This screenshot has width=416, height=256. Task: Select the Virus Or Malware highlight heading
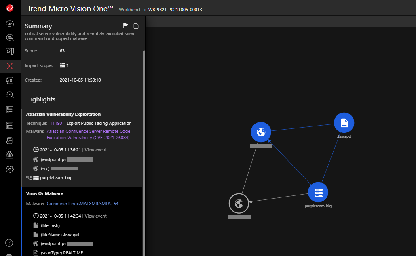click(x=44, y=193)
